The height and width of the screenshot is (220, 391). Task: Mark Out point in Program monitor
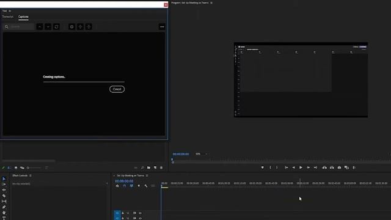277,167
